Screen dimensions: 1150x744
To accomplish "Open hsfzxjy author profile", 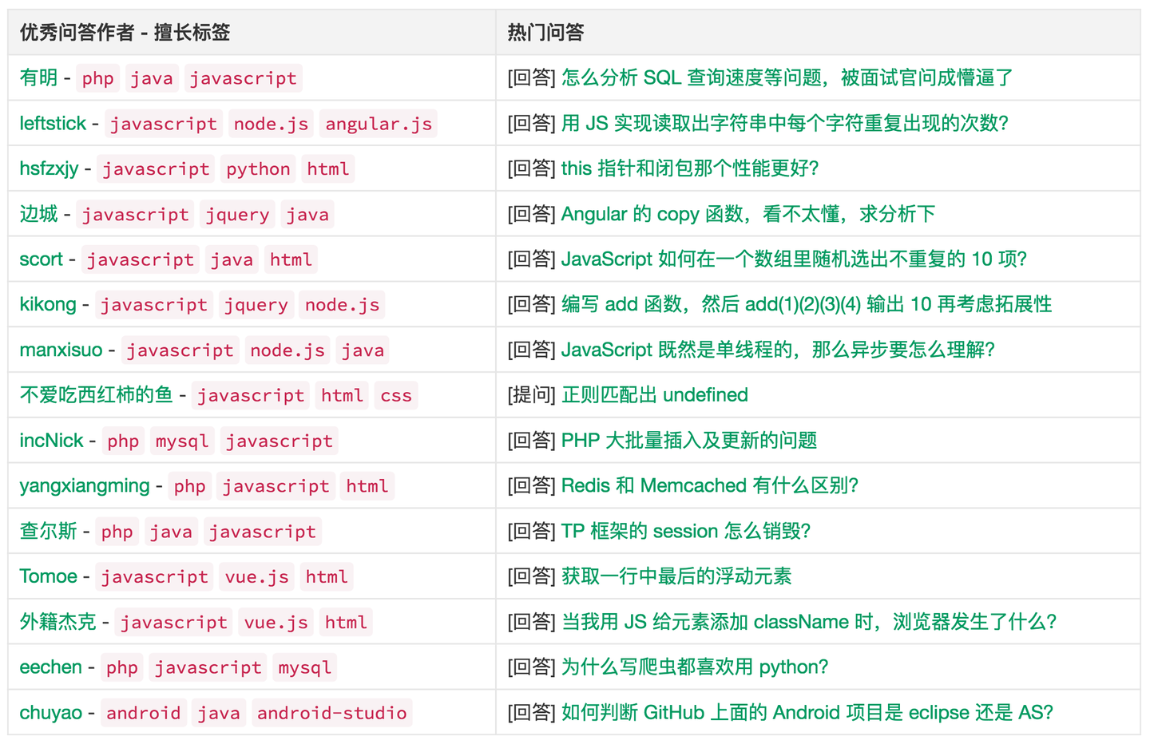I will [49, 168].
